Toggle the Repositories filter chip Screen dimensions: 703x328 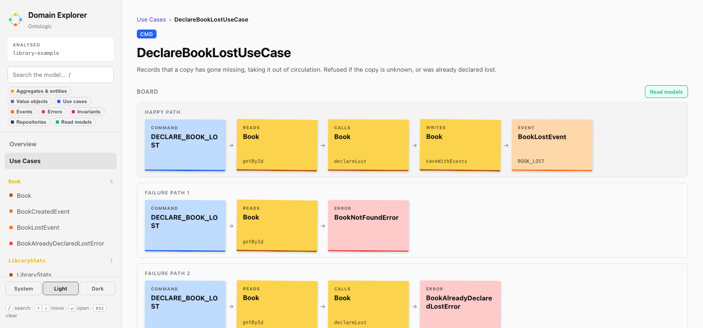29,122
